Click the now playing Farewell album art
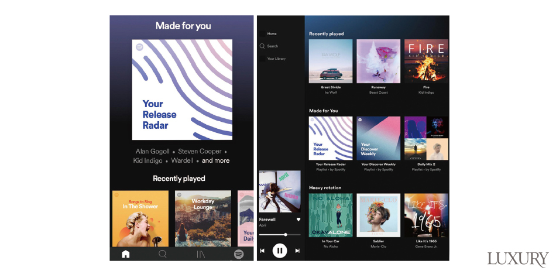 (x=280, y=191)
